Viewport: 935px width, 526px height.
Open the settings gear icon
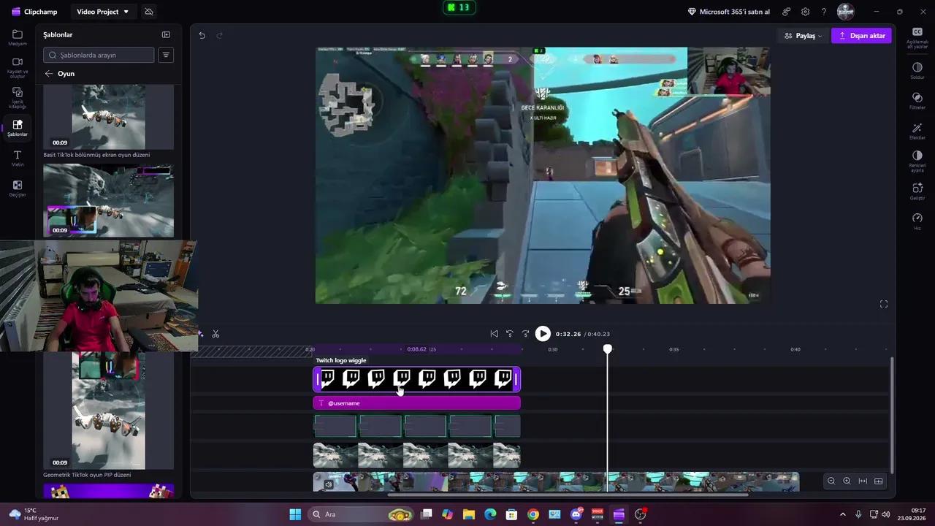tap(805, 12)
